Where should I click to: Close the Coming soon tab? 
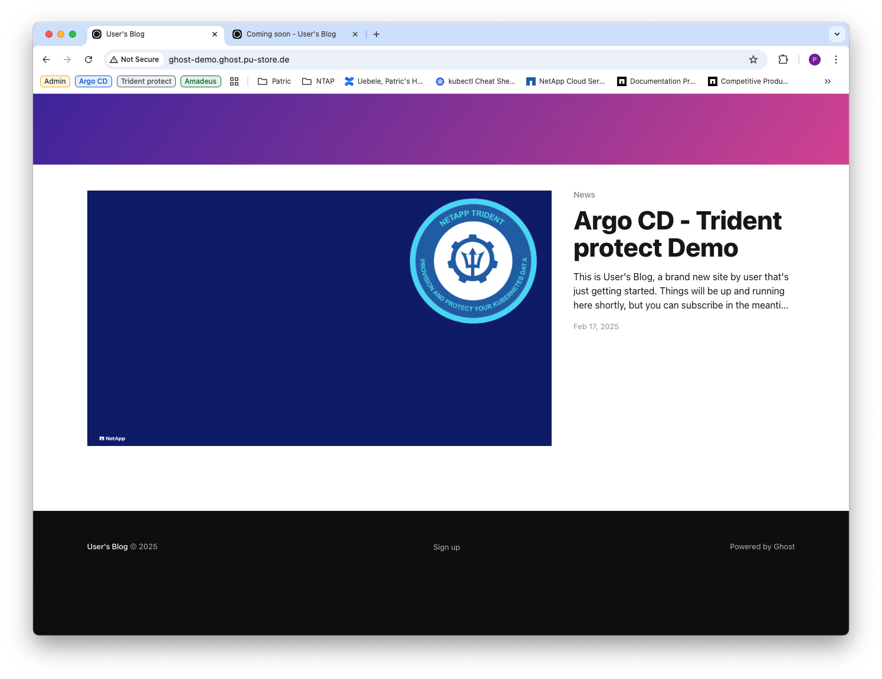355,34
